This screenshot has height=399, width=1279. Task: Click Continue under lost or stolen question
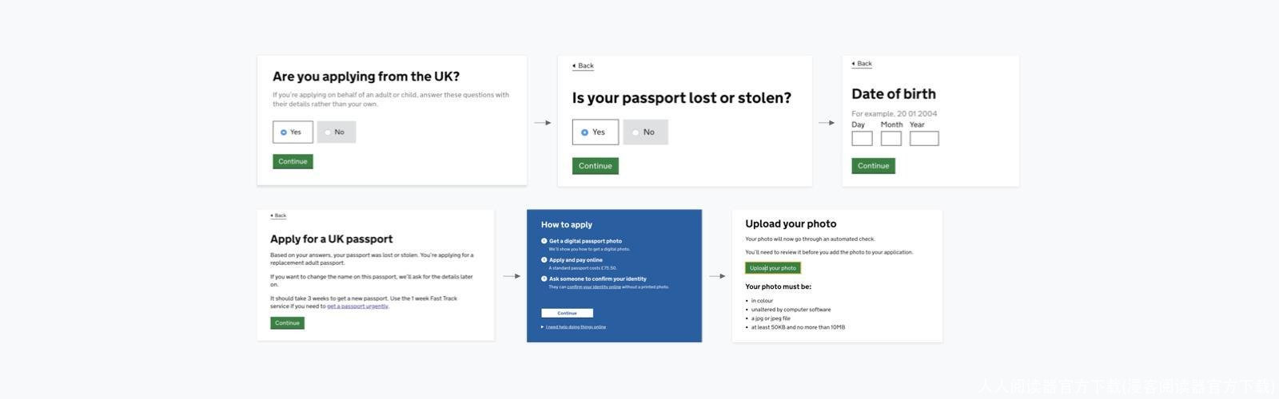point(595,166)
